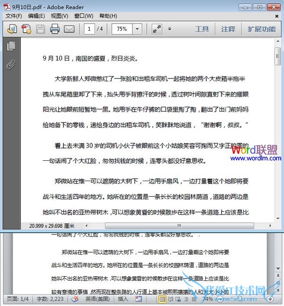Click horizontal scrollbar right arrow
The image size is (284, 306).
(x=270, y=226)
